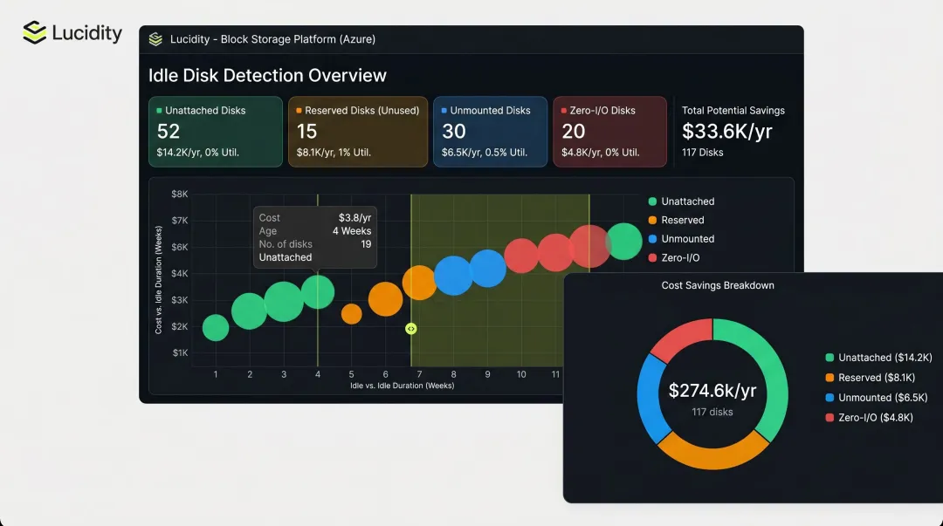Click the yellow range handle on the chart
The image size is (943, 526).
tap(410, 329)
